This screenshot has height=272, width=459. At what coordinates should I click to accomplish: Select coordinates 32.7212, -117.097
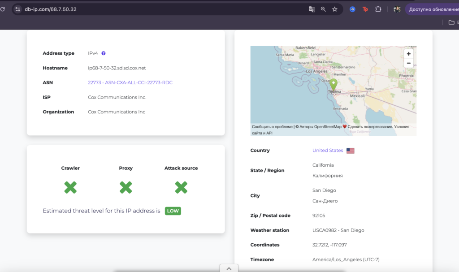(x=329, y=245)
